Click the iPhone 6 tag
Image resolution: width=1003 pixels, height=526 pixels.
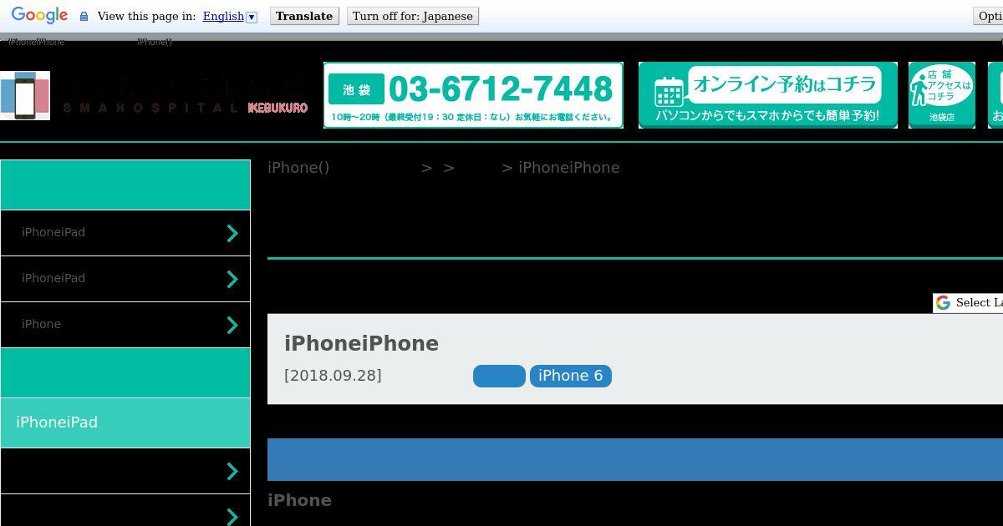click(x=571, y=376)
